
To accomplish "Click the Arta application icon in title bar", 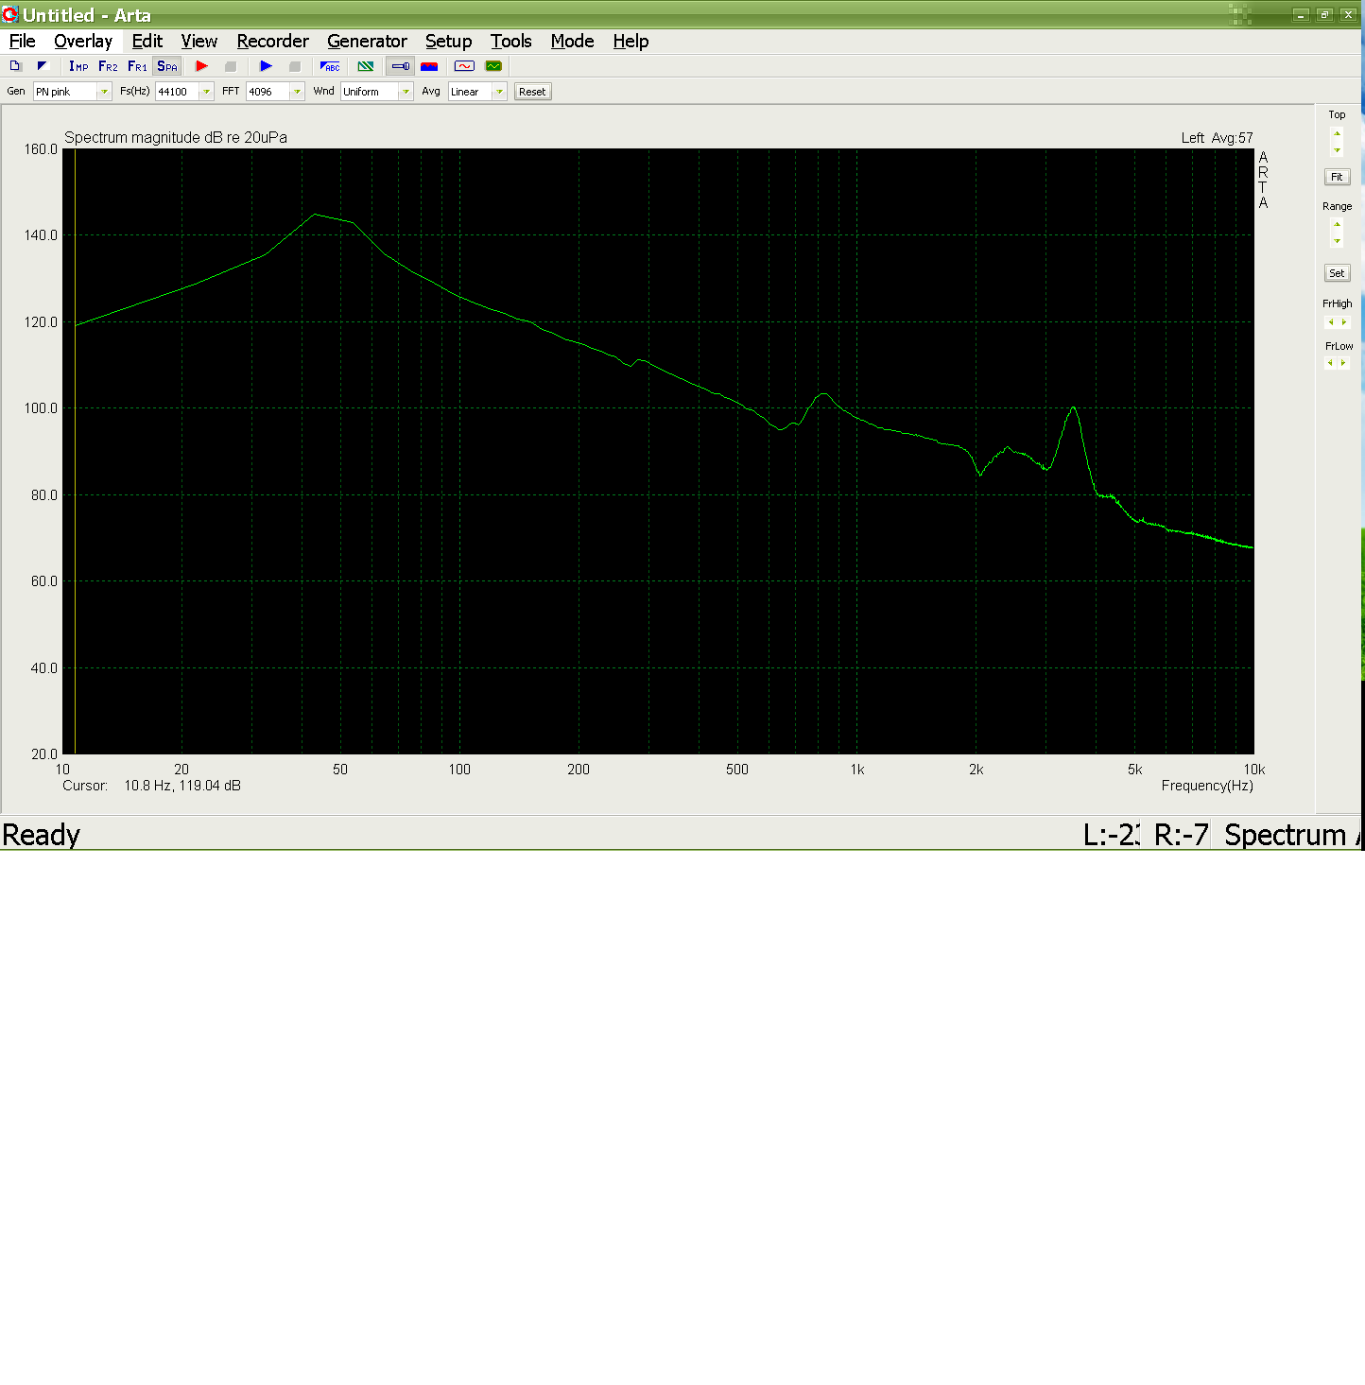I will click(x=10, y=14).
